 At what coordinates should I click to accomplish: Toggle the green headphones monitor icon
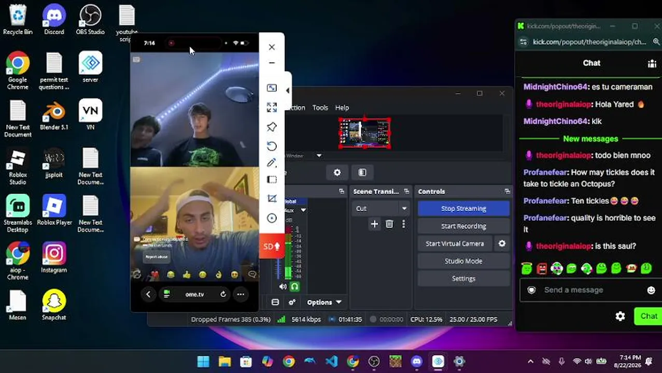(294, 286)
